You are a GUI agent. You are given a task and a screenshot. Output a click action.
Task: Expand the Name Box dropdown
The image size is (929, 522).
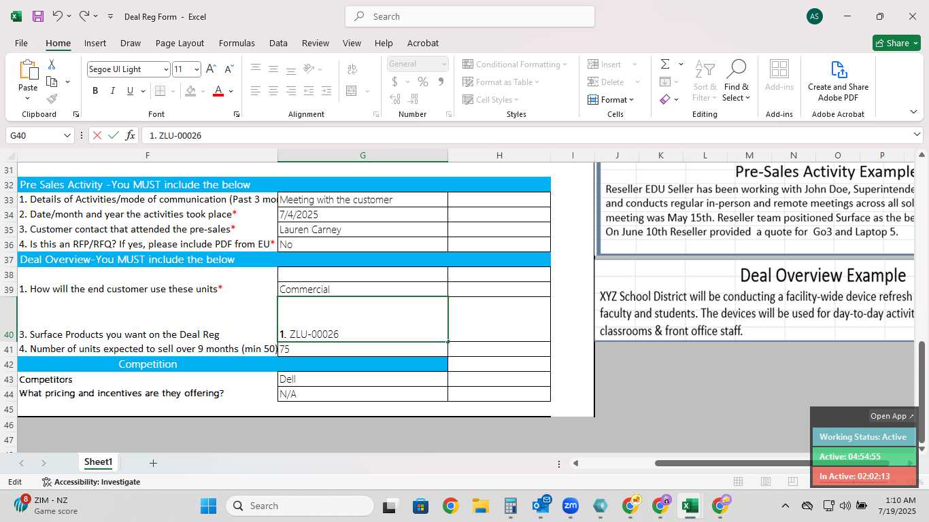click(67, 135)
